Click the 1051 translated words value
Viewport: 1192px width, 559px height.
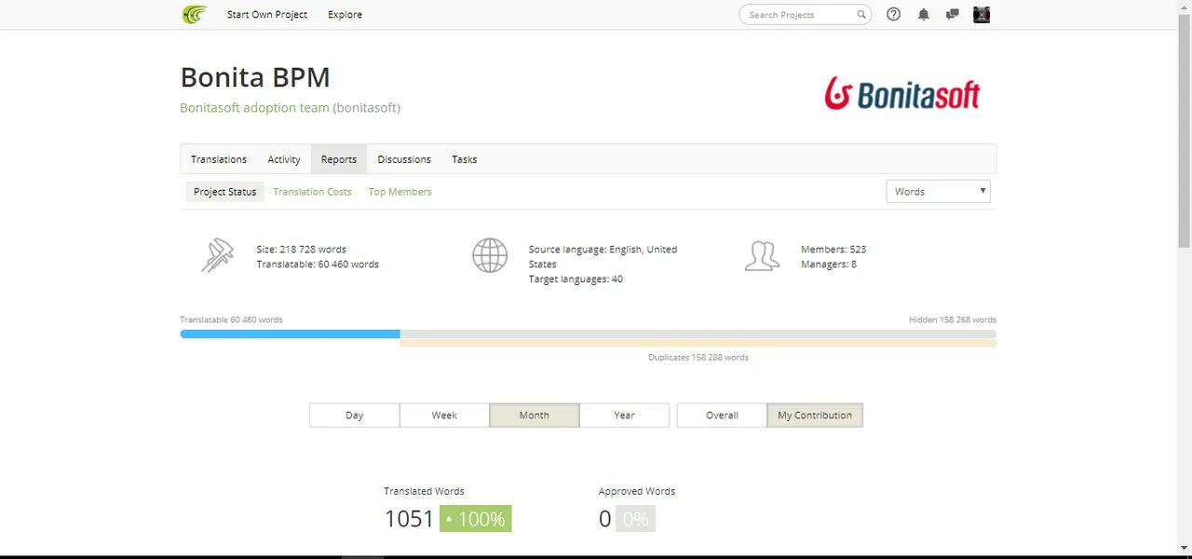409,519
